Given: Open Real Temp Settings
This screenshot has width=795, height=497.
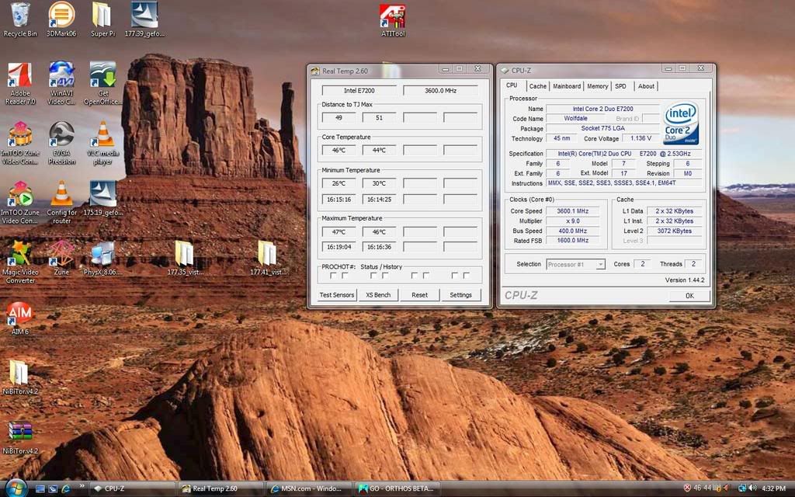Looking at the screenshot, I should pyautogui.click(x=460, y=294).
